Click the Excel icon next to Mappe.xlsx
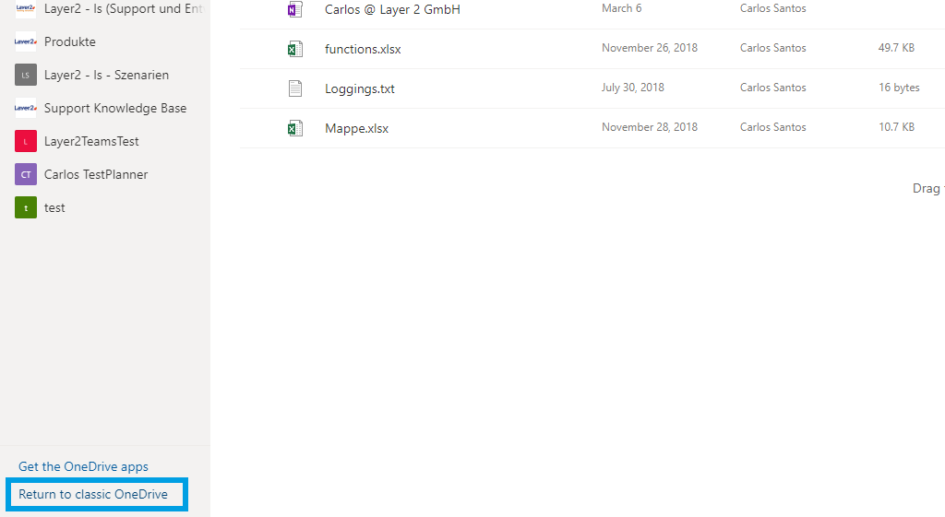 [x=294, y=128]
